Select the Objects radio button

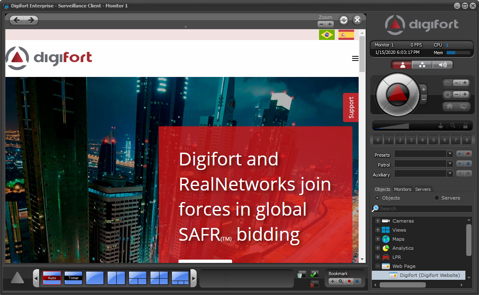click(x=377, y=198)
